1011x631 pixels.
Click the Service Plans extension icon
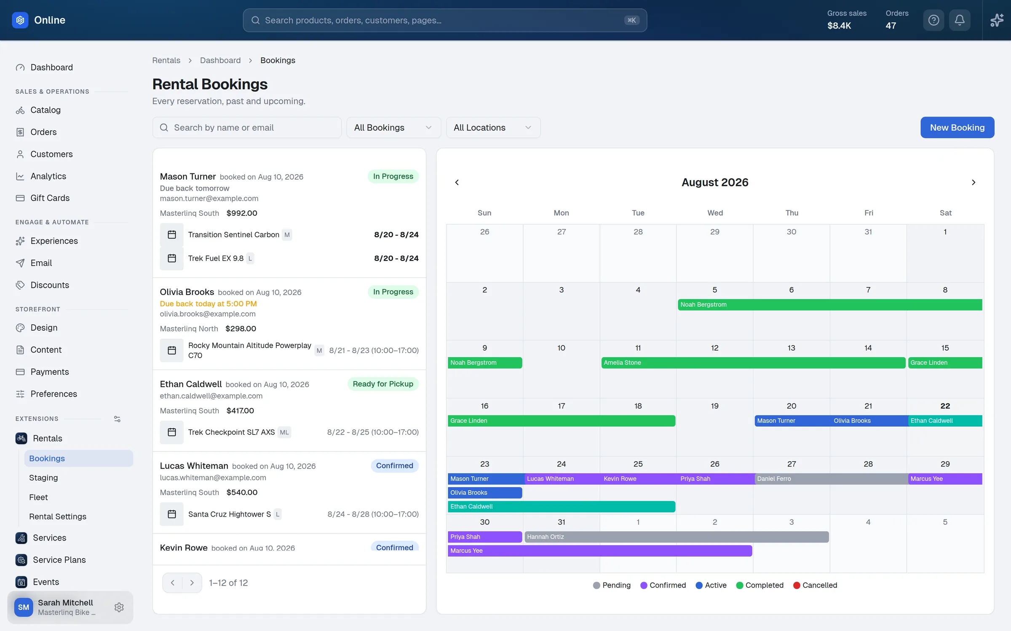click(21, 560)
